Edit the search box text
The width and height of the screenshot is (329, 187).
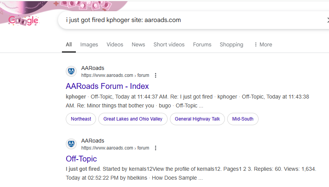click(123, 20)
